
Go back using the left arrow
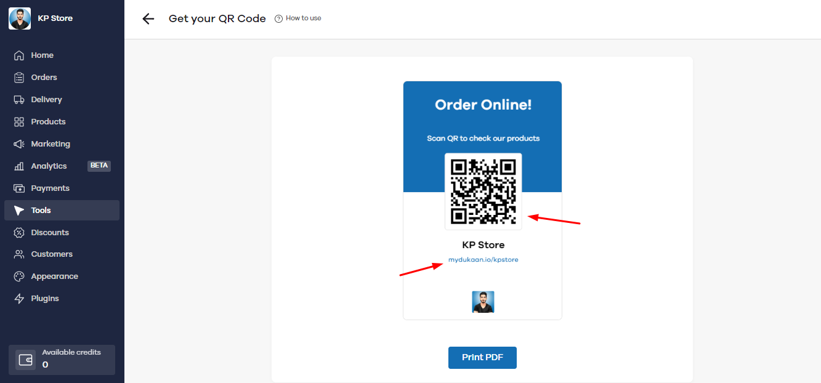pos(148,18)
